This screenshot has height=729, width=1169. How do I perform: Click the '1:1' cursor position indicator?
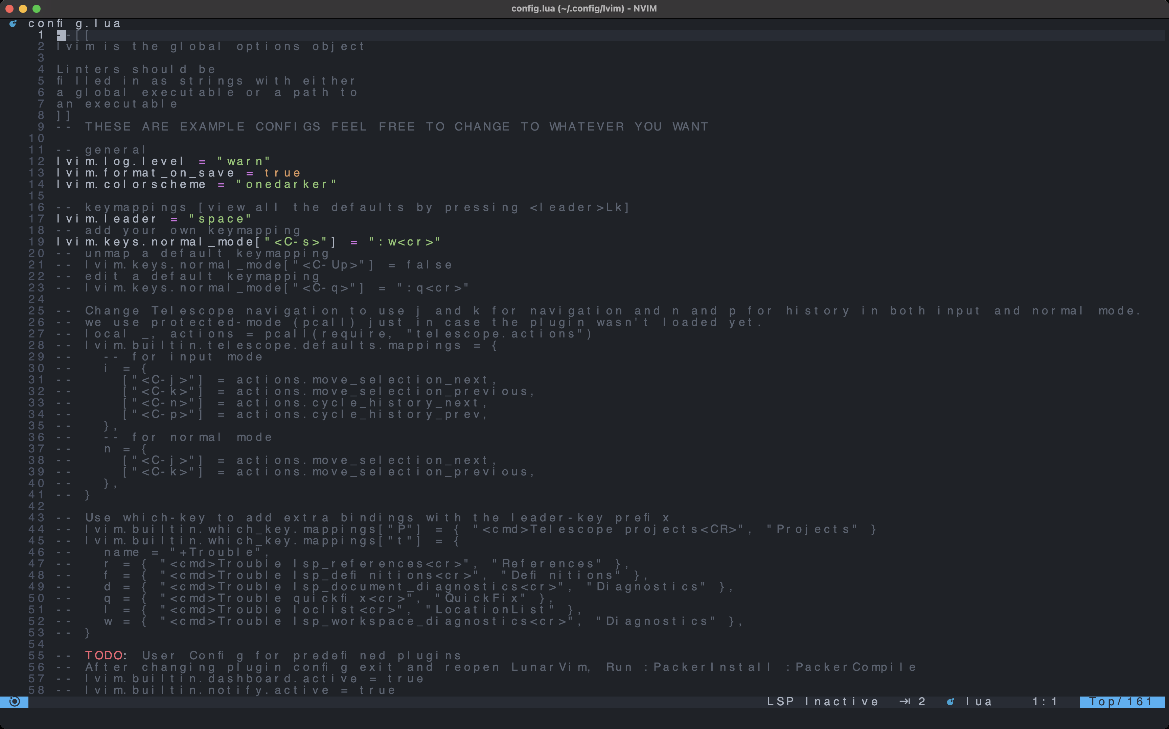[1045, 702]
